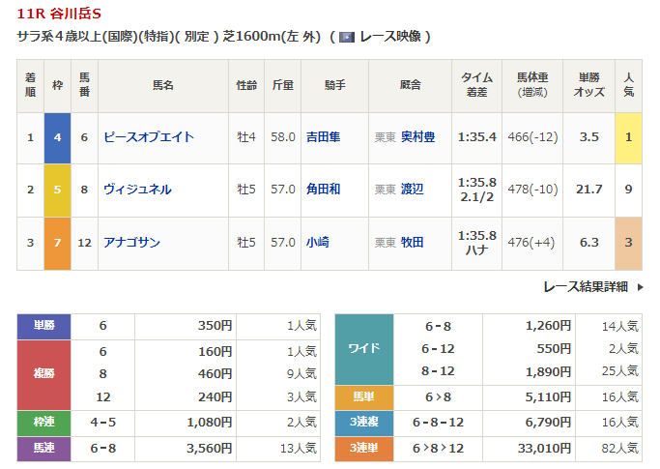The height and width of the screenshot is (469, 660).
Task: Open the レース結果詳細 link
Action: pos(585,286)
